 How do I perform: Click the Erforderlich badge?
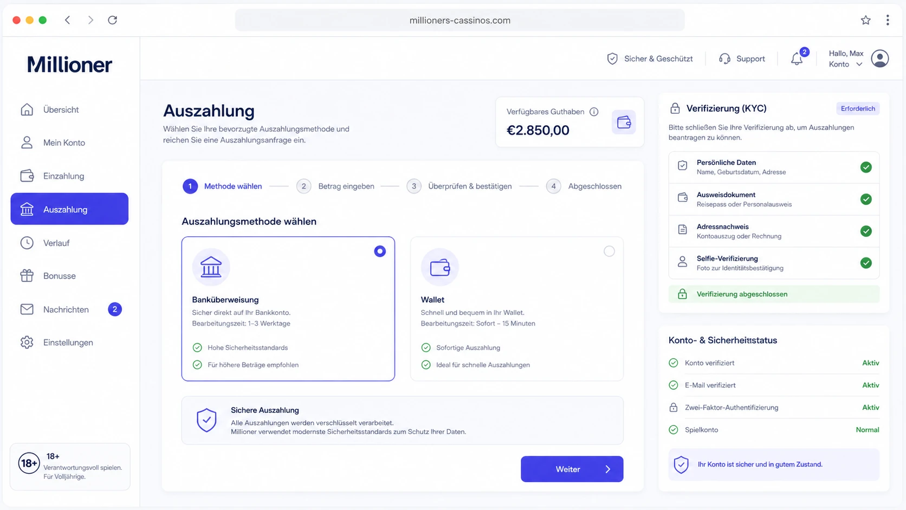[x=858, y=108]
